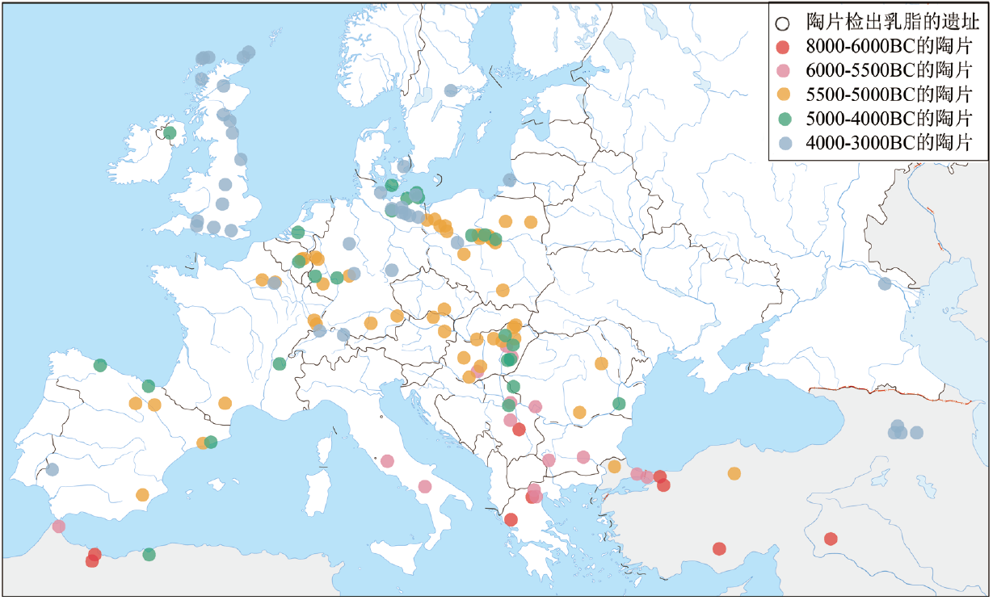The height and width of the screenshot is (600, 997).
Task: Select the blue-gray marker near the Caspian Sea
Action: click(x=885, y=283)
